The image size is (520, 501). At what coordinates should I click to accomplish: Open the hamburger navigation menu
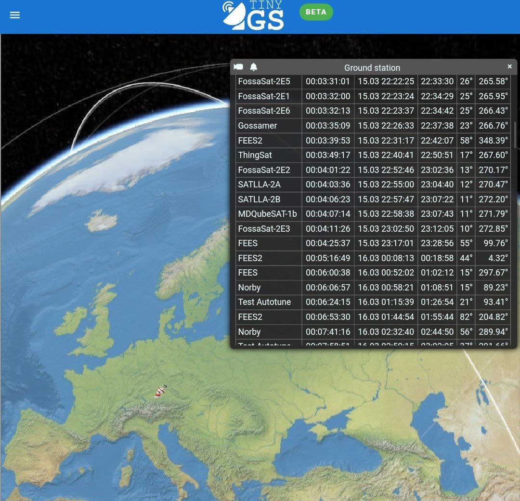click(15, 15)
